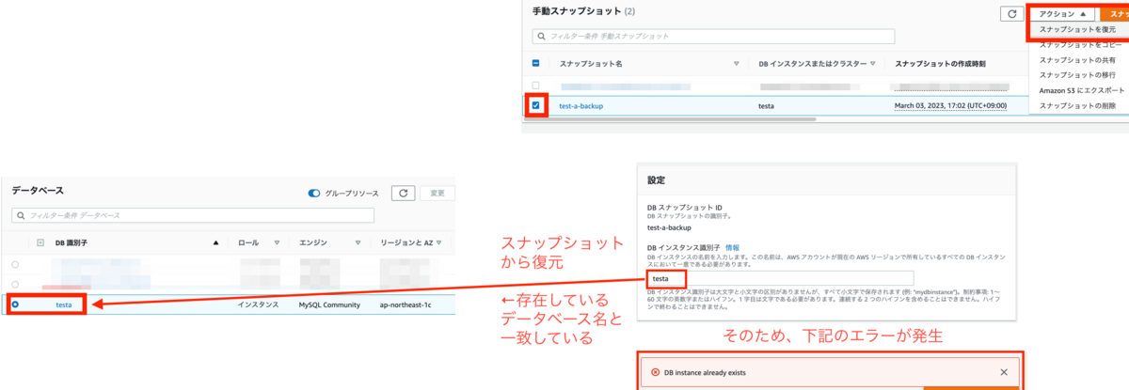Toggle the select-all snapshots header checkbox
Screen dimensions: 1129x390
coord(536,63)
